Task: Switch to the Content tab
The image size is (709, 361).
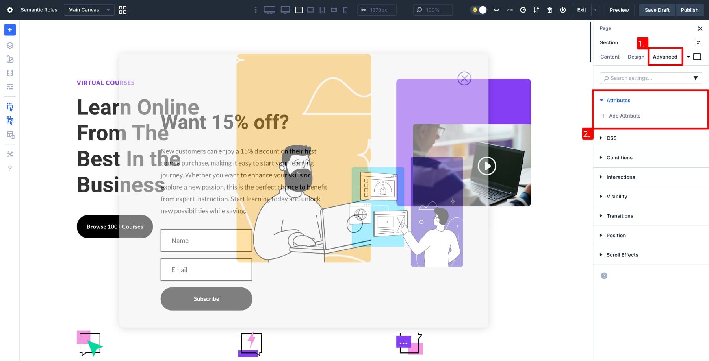Action: [610, 57]
